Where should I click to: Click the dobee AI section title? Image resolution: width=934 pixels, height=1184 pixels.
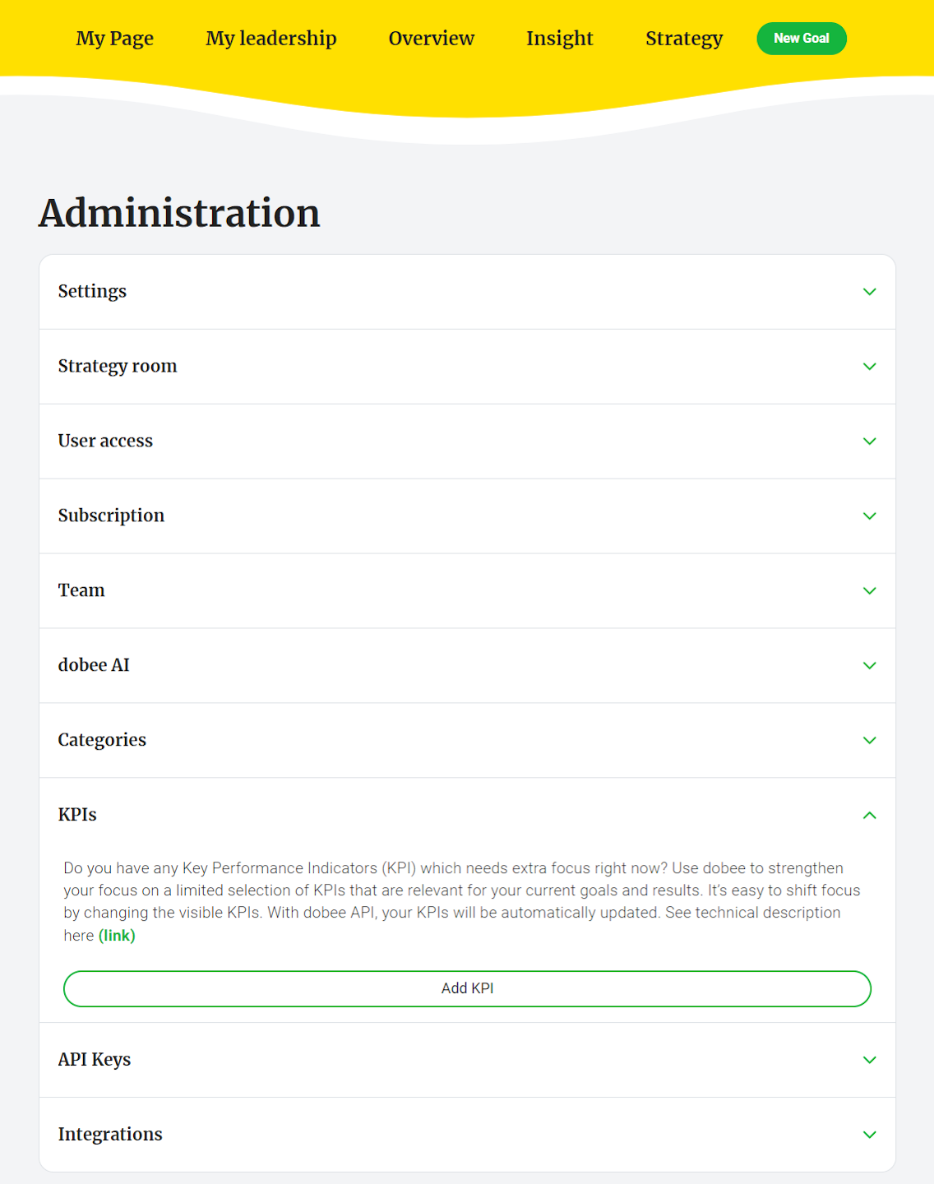pyautogui.click(x=94, y=665)
